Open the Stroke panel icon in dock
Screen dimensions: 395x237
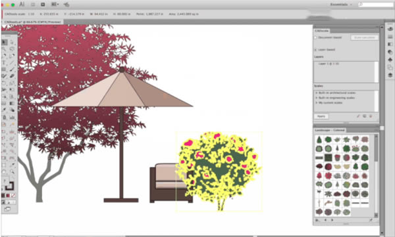(390, 37)
